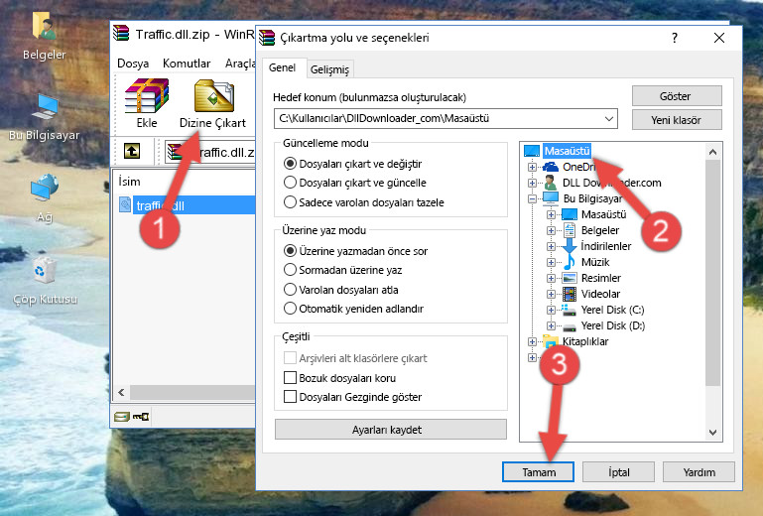Open the Araçlar menu in WinRAR
763x516 pixels.
240,64
